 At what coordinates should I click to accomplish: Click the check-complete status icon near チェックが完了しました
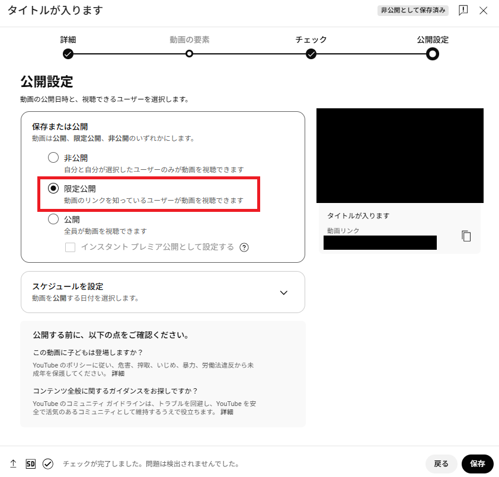(49, 464)
